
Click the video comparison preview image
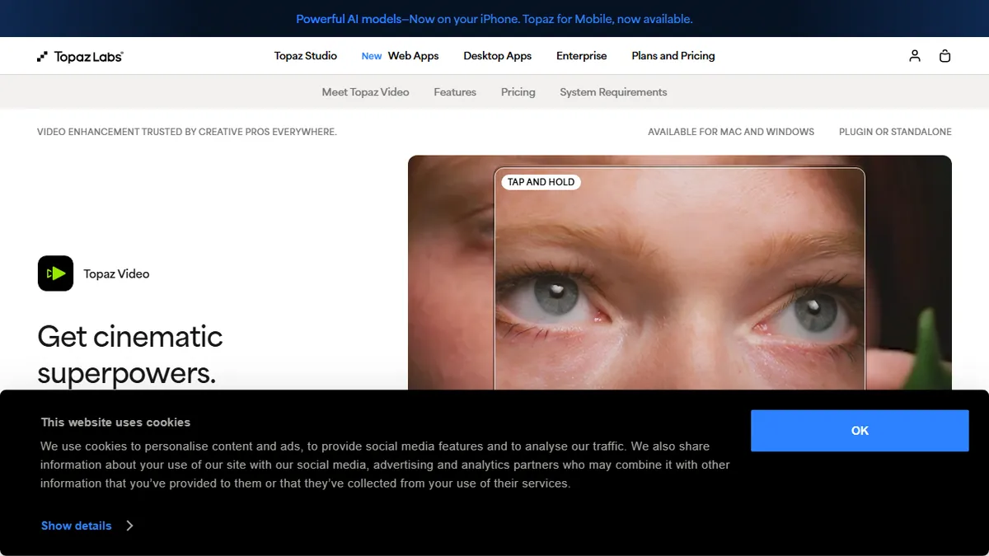click(x=680, y=273)
